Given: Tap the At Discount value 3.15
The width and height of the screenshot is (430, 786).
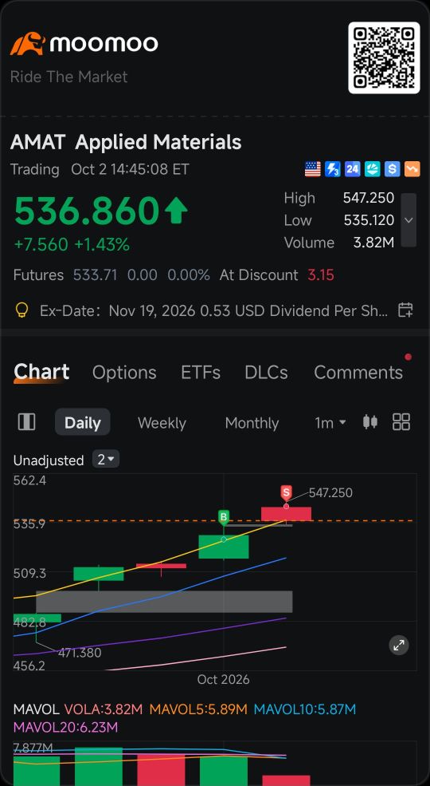Looking at the screenshot, I should pyautogui.click(x=321, y=275).
